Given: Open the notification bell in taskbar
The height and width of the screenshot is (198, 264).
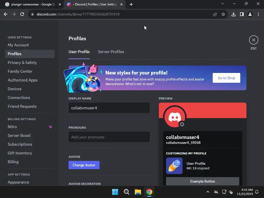Looking at the screenshot, I should [x=257, y=192].
